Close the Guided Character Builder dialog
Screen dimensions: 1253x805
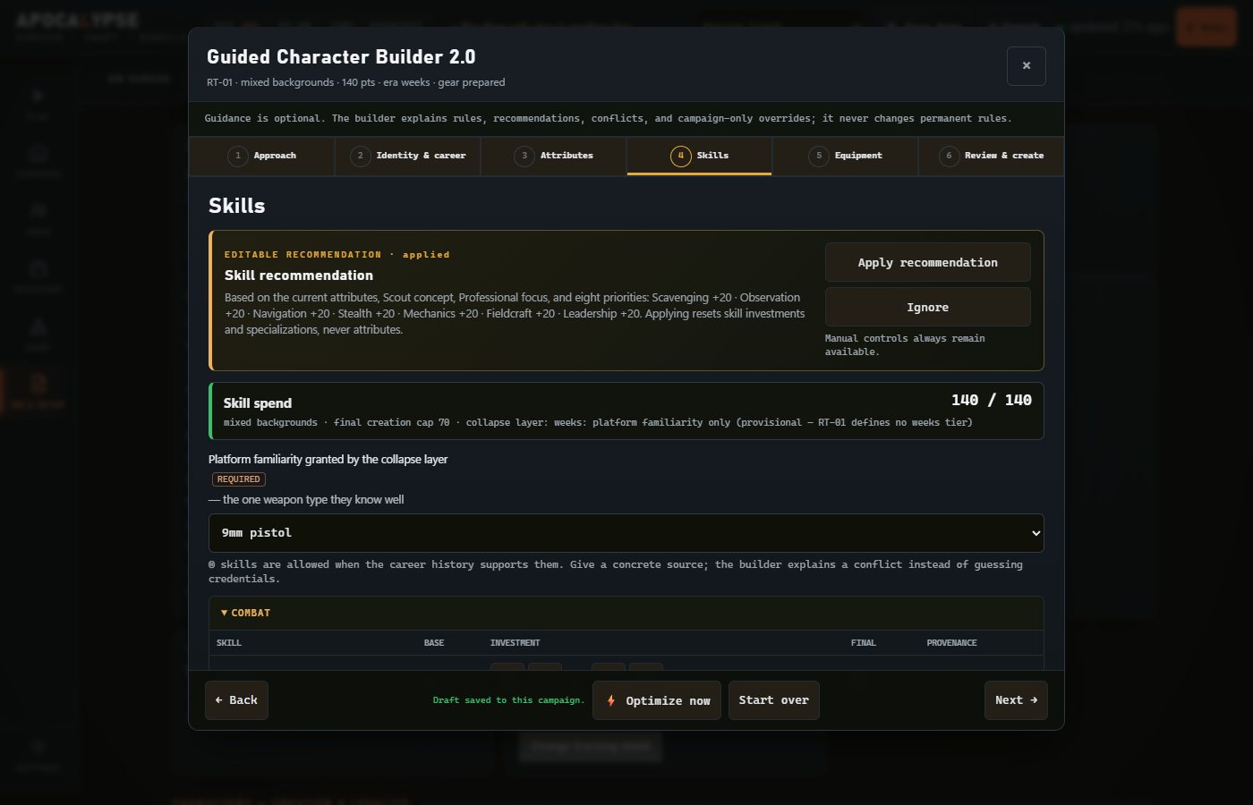pyautogui.click(x=1026, y=66)
